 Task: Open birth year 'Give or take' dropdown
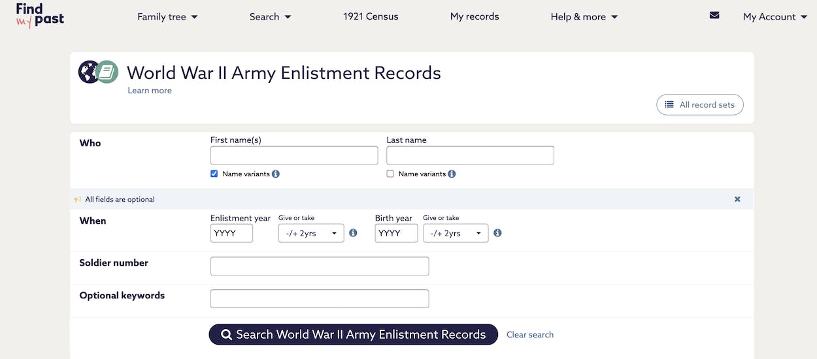tap(456, 233)
